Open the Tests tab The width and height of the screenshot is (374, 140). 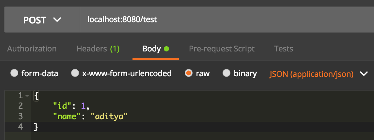click(283, 49)
